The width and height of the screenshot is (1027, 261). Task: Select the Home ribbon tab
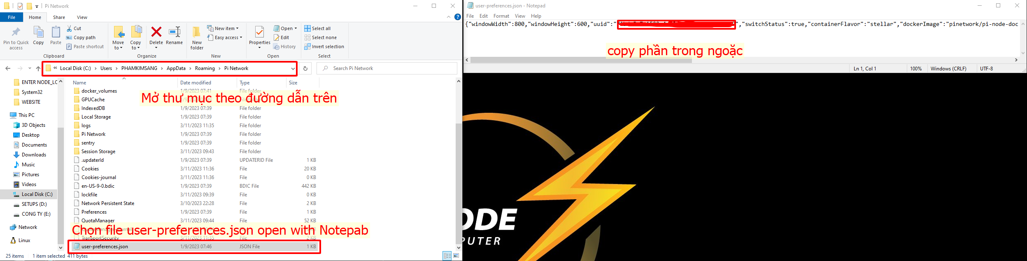pos(35,17)
